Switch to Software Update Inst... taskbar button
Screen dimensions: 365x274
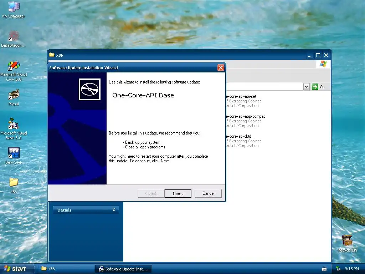coord(123,269)
